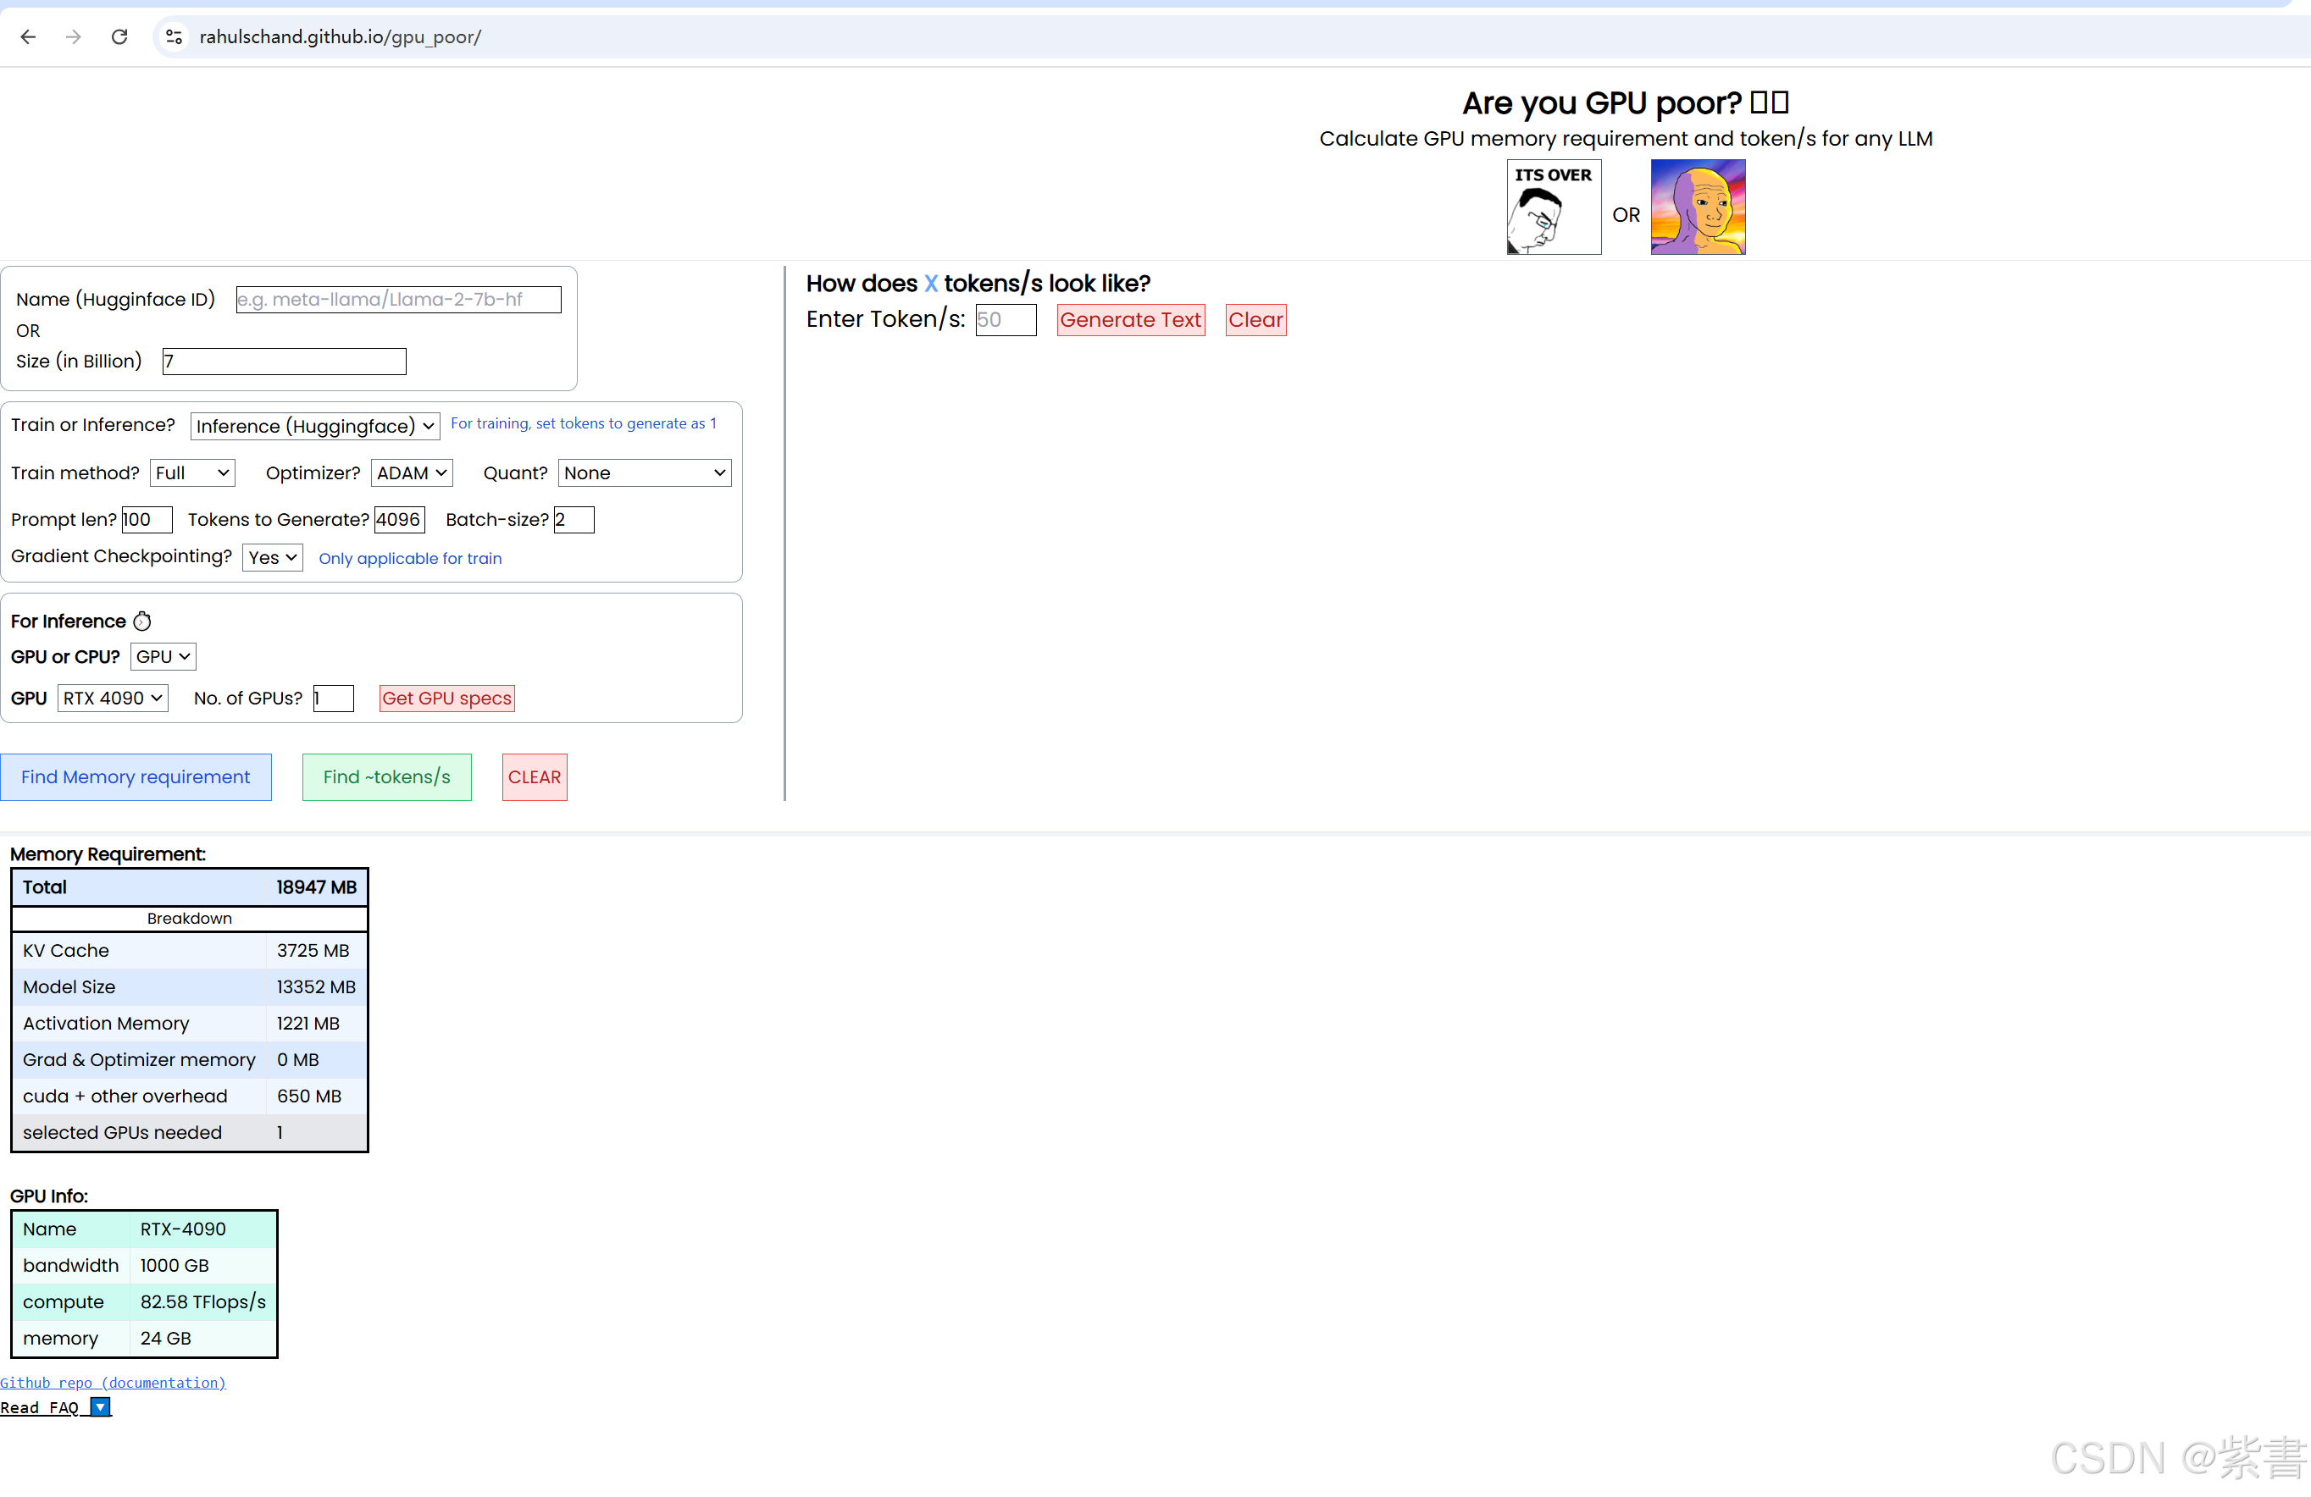The height and width of the screenshot is (1497, 2311).
Task: Expand the Read FAQ arrow
Action: coord(100,1406)
